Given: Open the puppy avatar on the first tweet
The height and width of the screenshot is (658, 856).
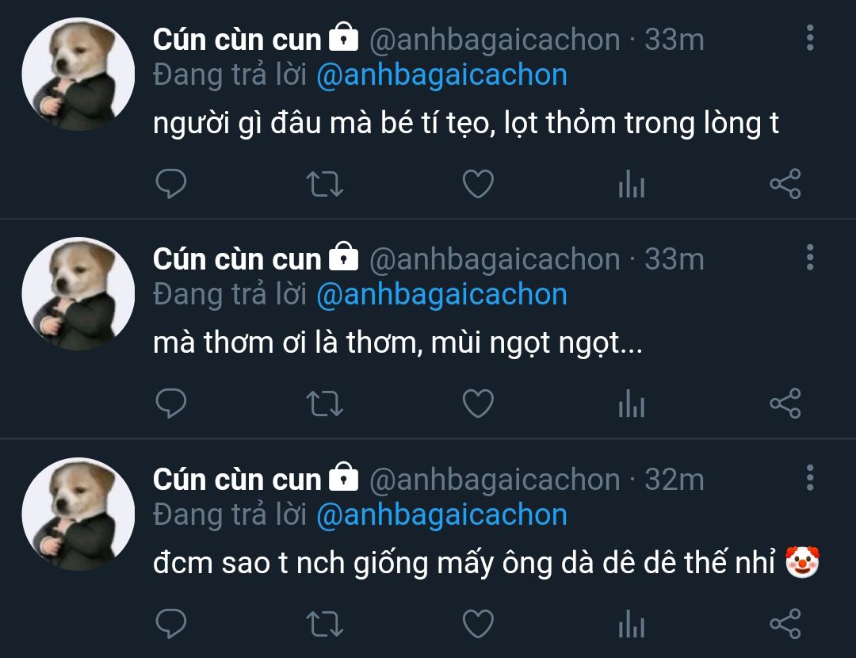Looking at the screenshot, I should click(78, 75).
